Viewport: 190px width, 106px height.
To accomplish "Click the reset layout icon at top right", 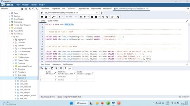I will [187, 13].
